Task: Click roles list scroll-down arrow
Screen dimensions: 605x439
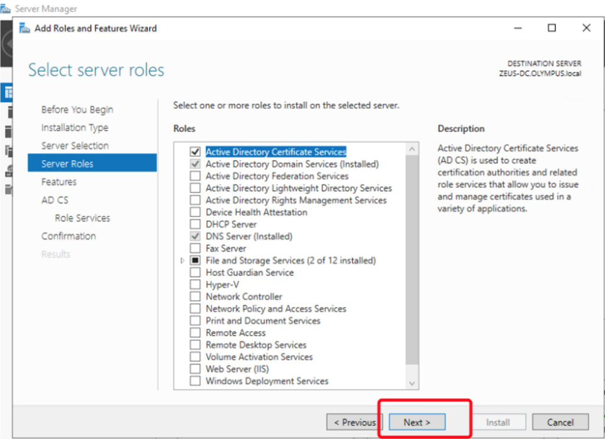Action: (x=412, y=383)
